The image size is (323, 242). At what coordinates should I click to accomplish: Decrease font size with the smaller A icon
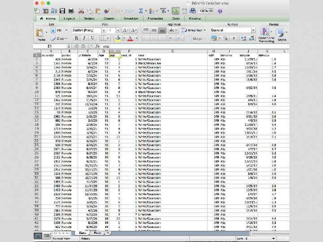(x=134, y=30)
